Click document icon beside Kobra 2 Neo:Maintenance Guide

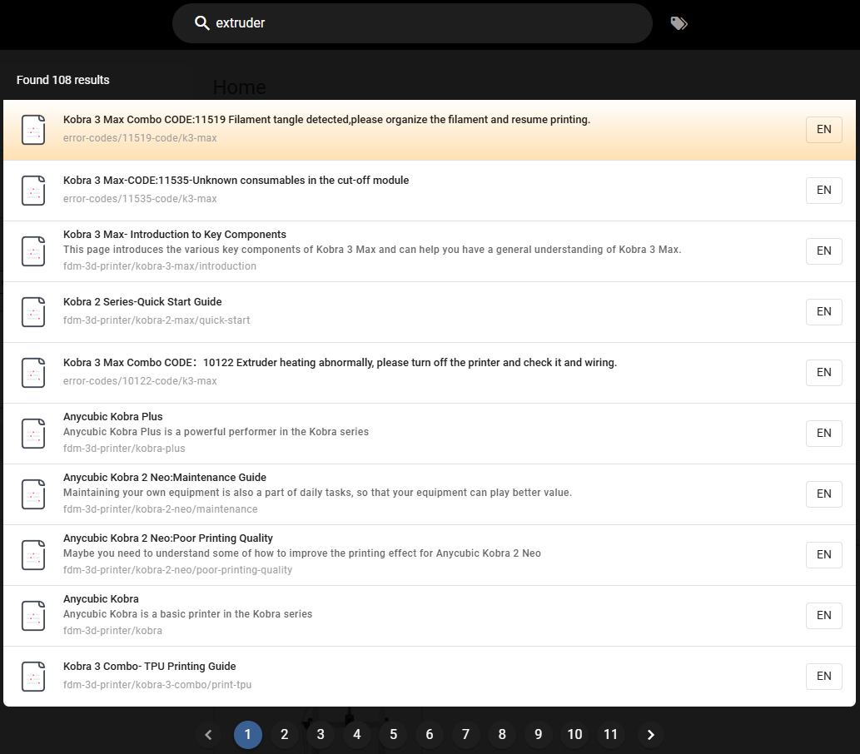tap(33, 494)
